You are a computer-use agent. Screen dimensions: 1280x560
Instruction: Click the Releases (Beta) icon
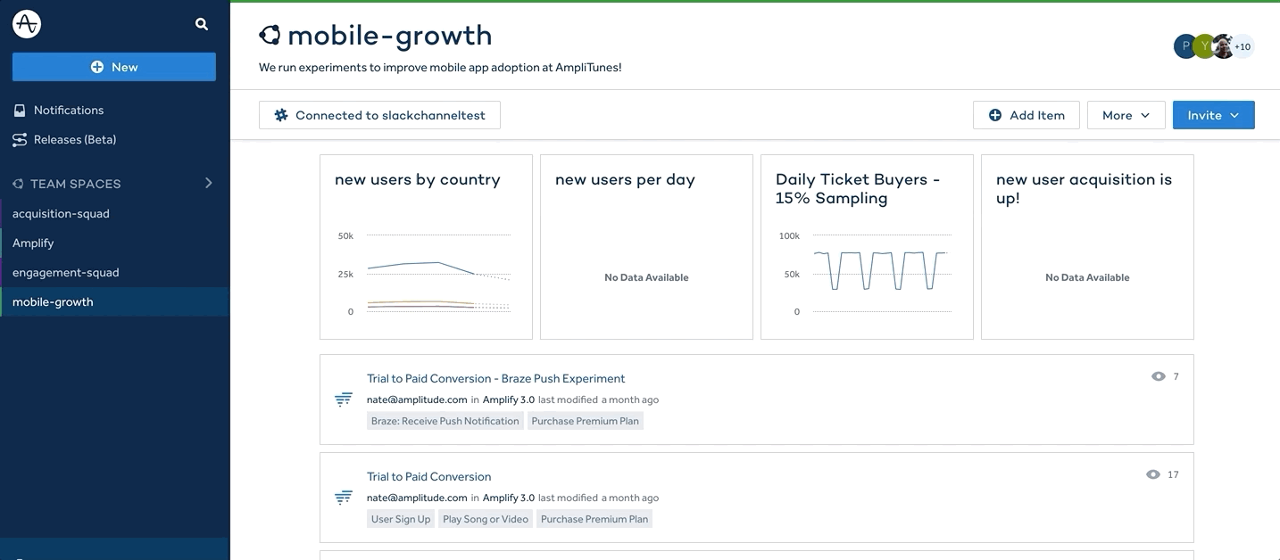coord(20,140)
